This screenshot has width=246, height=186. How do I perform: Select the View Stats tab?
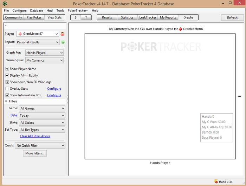tap(54, 18)
